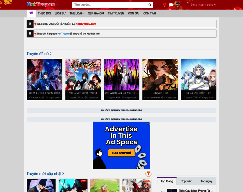Open the chat bubble icon in header

point(171,5)
